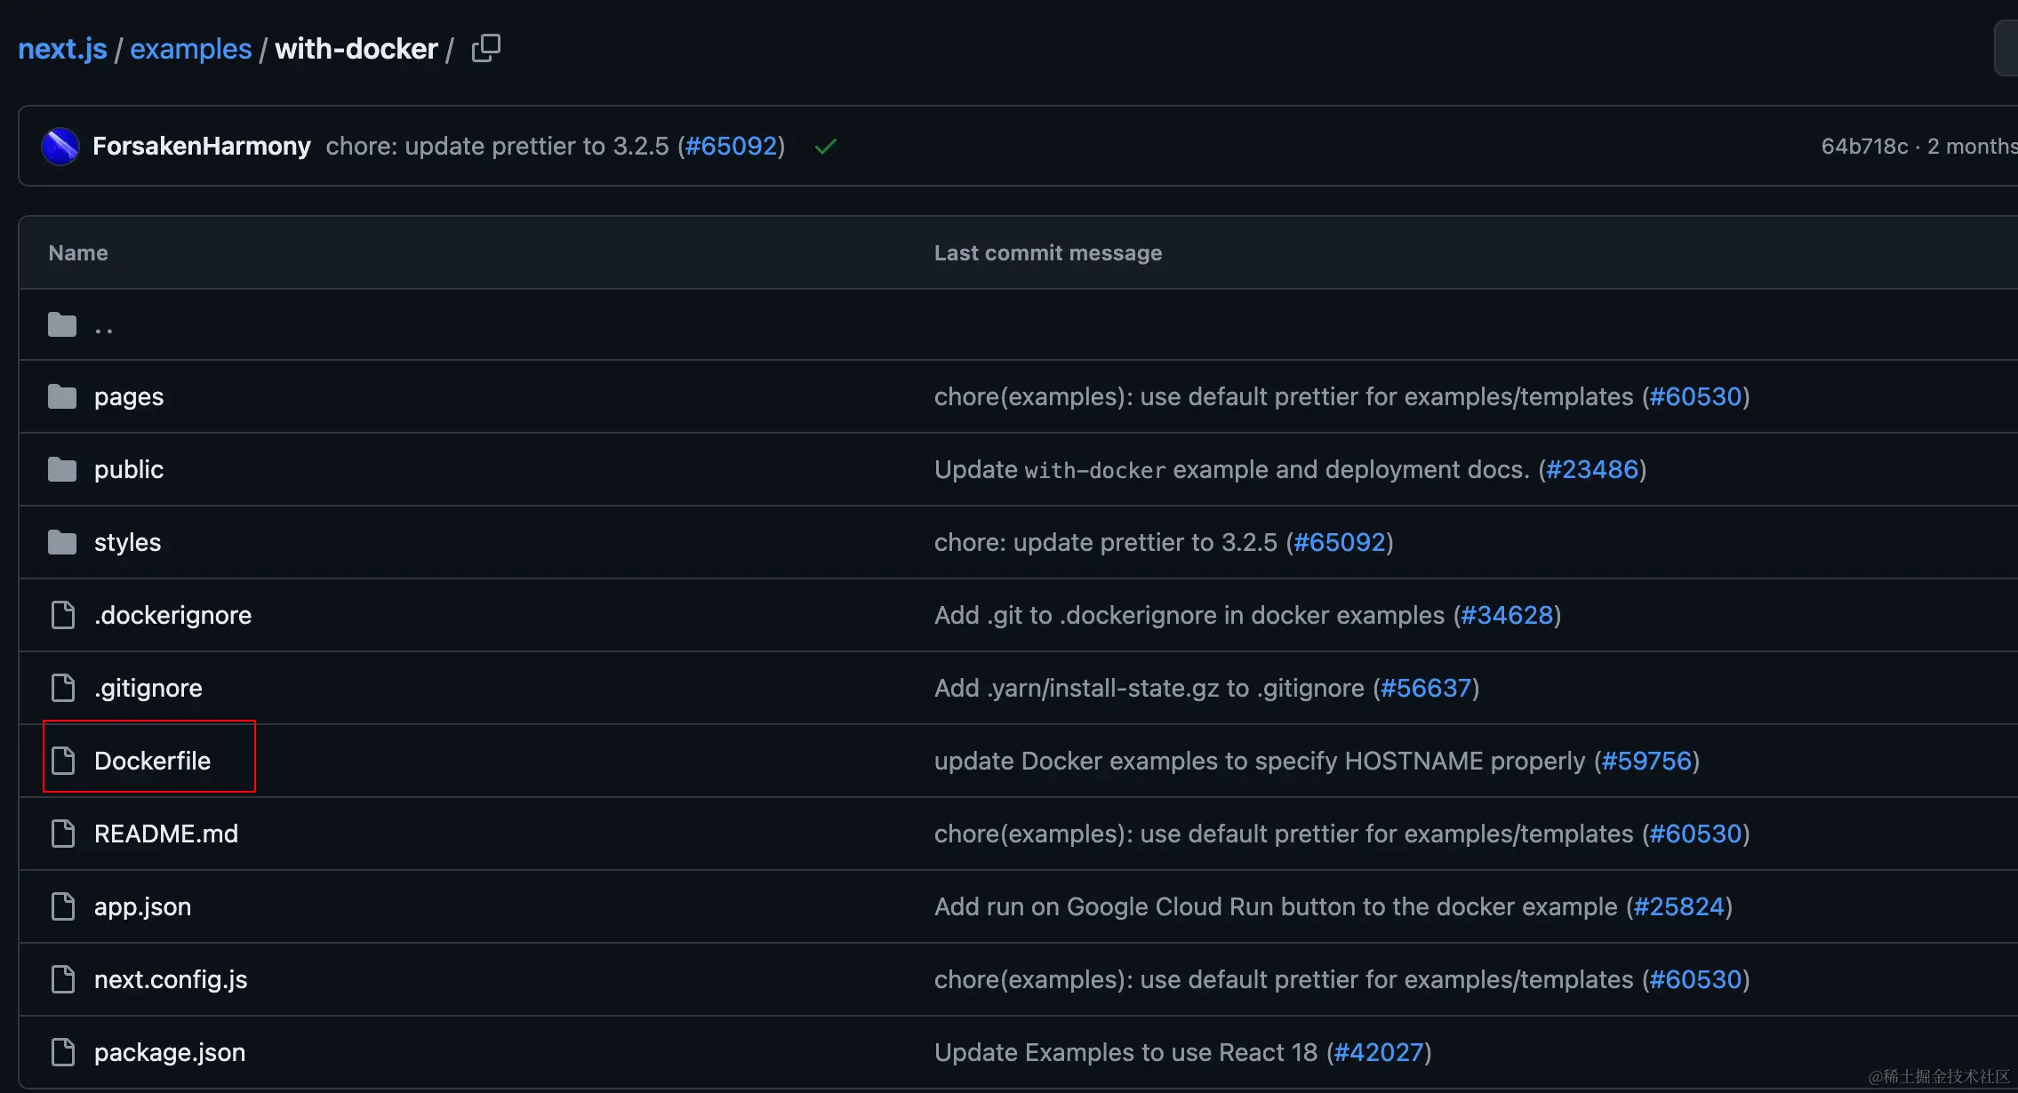
Task: Go up via the '..' parent link
Action: click(x=104, y=329)
